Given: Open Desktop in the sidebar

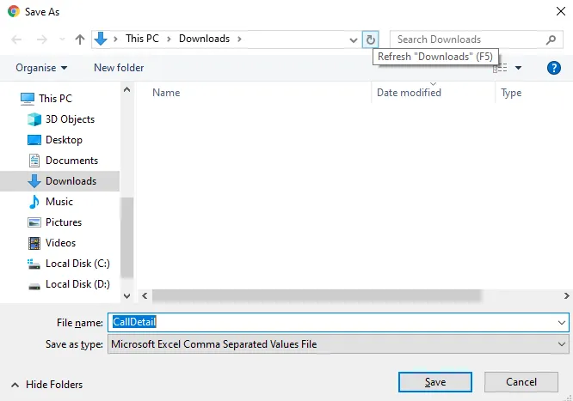Looking at the screenshot, I should pos(64,140).
